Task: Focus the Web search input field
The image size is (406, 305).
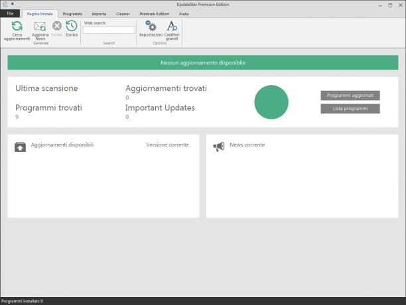Action: (x=109, y=30)
